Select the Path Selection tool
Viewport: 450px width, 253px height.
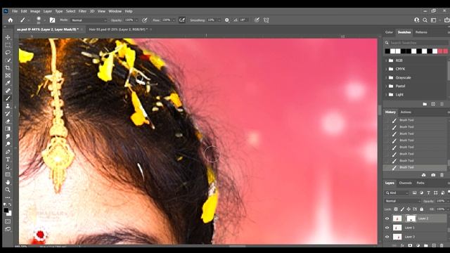pyautogui.click(x=8, y=167)
